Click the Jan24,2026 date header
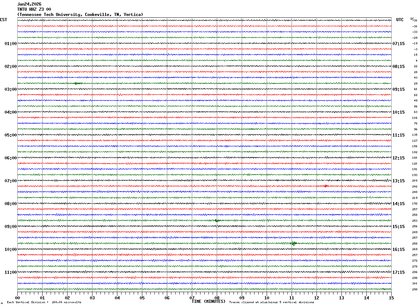 tap(29, 4)
